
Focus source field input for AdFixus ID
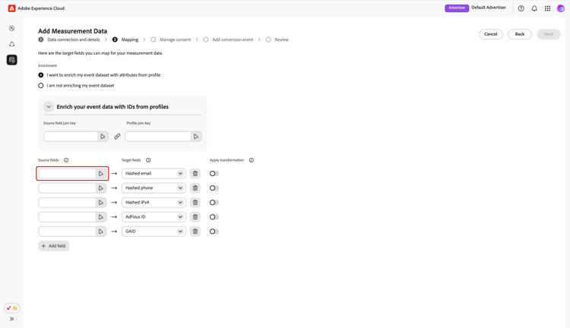67,217
